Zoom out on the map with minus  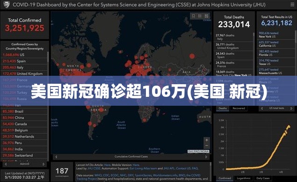pos(207,146)
